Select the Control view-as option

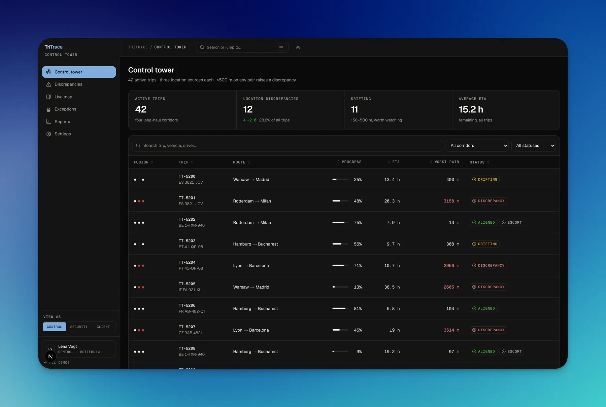click(55, 327)
